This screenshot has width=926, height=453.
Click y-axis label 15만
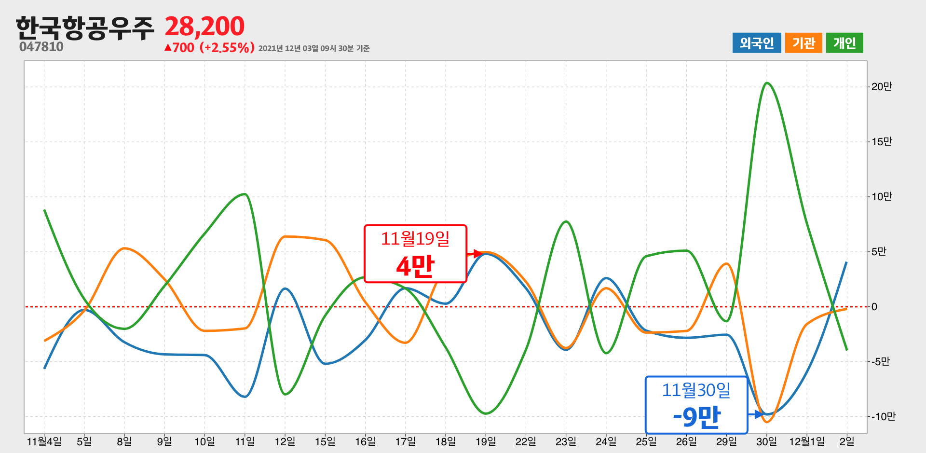click(882, 142)
